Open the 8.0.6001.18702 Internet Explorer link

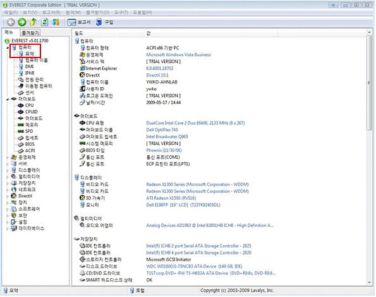point(160,68)
